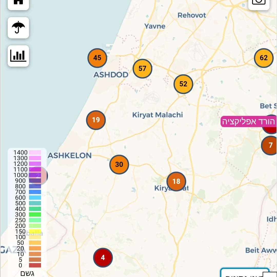
Task: Select the 30 marker near Ashkelon
Action: pos(119,164)
